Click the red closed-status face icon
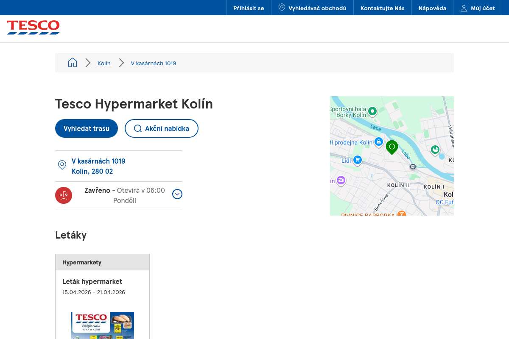 click(x=64, y=195)
